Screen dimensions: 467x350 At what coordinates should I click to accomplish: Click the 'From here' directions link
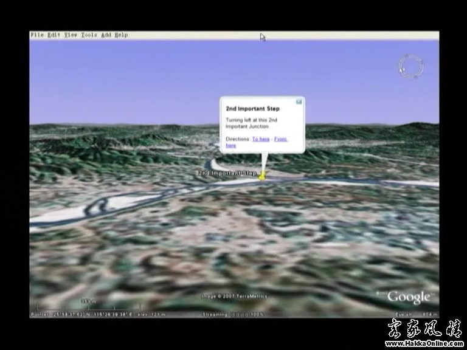point(280,139)
